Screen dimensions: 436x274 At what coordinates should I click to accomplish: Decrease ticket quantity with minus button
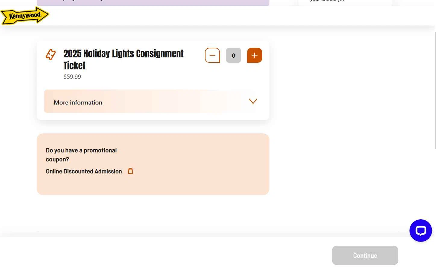[x=212, y=55]
